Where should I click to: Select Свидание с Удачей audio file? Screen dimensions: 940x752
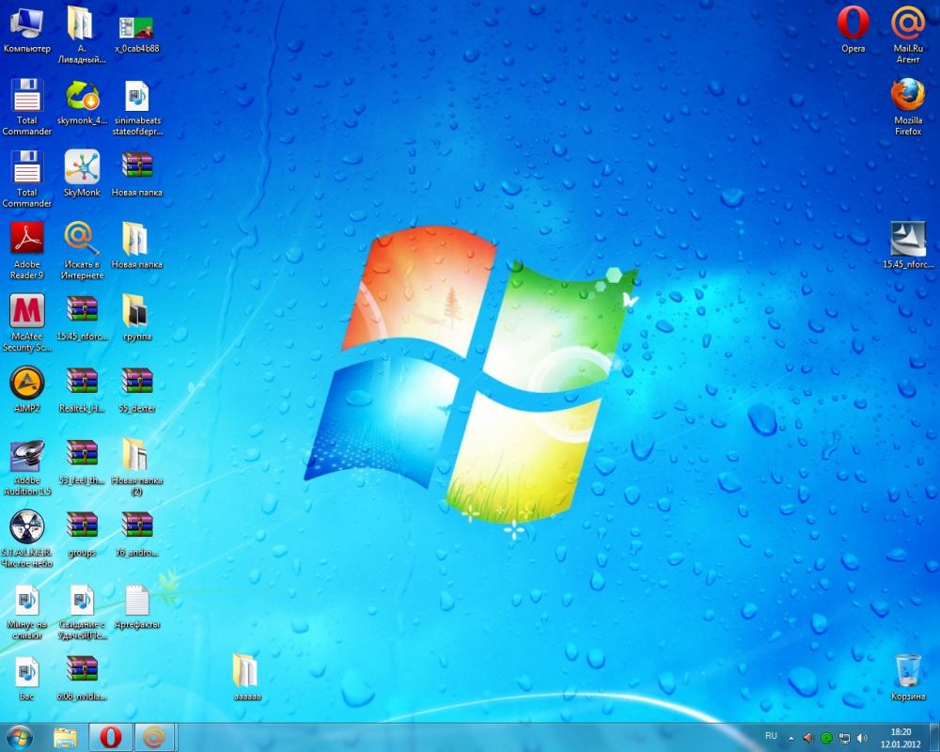tap(82, 612)
